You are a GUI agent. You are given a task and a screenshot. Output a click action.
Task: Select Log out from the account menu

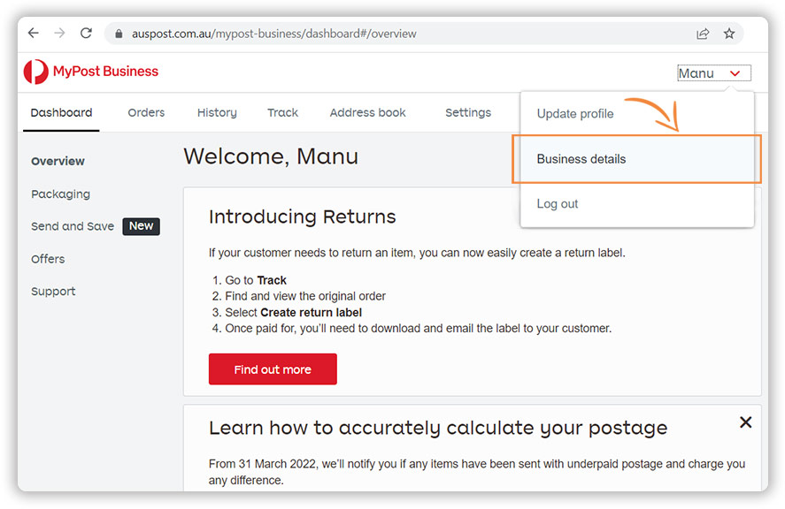[558, 204]
